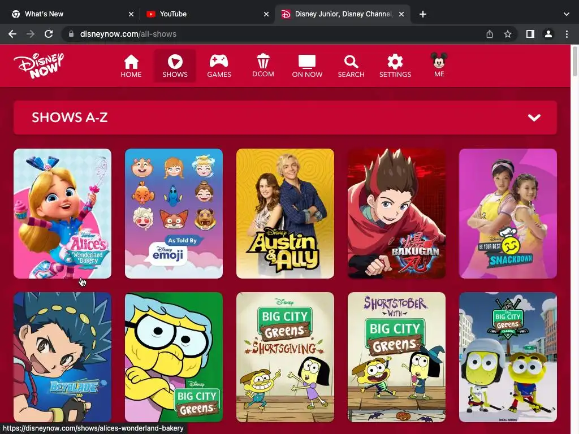Switch to the What's New tab
The image size is (579, 434).
(72, 14)
